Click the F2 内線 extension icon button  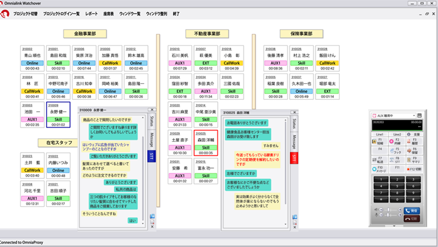point(397,142)
